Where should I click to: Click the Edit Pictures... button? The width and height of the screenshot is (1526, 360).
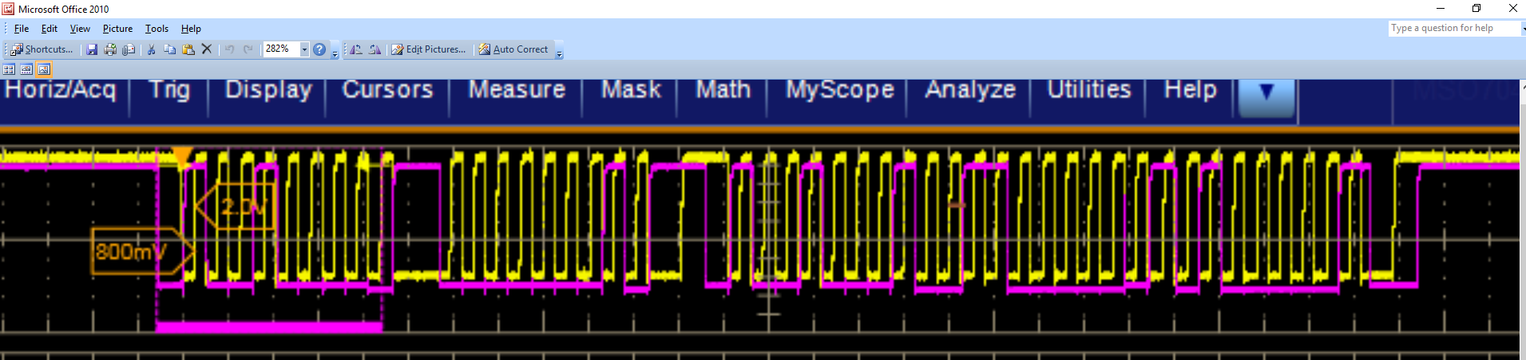click(x=429, y=49)
